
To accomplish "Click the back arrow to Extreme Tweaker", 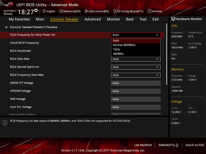I will (7, 27).
